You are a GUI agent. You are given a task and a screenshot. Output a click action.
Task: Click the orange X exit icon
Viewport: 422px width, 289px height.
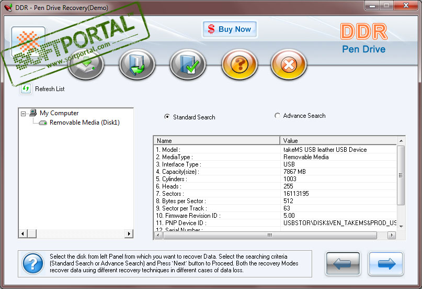[289, 64]
